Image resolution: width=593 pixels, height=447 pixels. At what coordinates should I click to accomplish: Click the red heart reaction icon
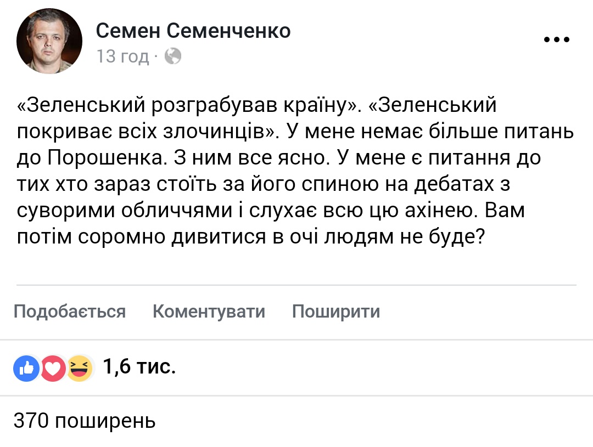point(53,368)
